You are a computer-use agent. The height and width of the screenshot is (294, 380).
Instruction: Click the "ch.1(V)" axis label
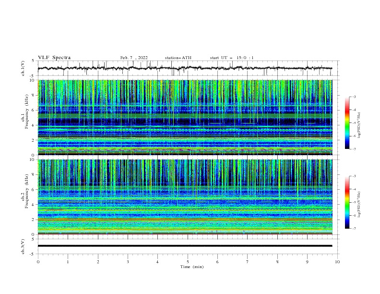[23, 68]
